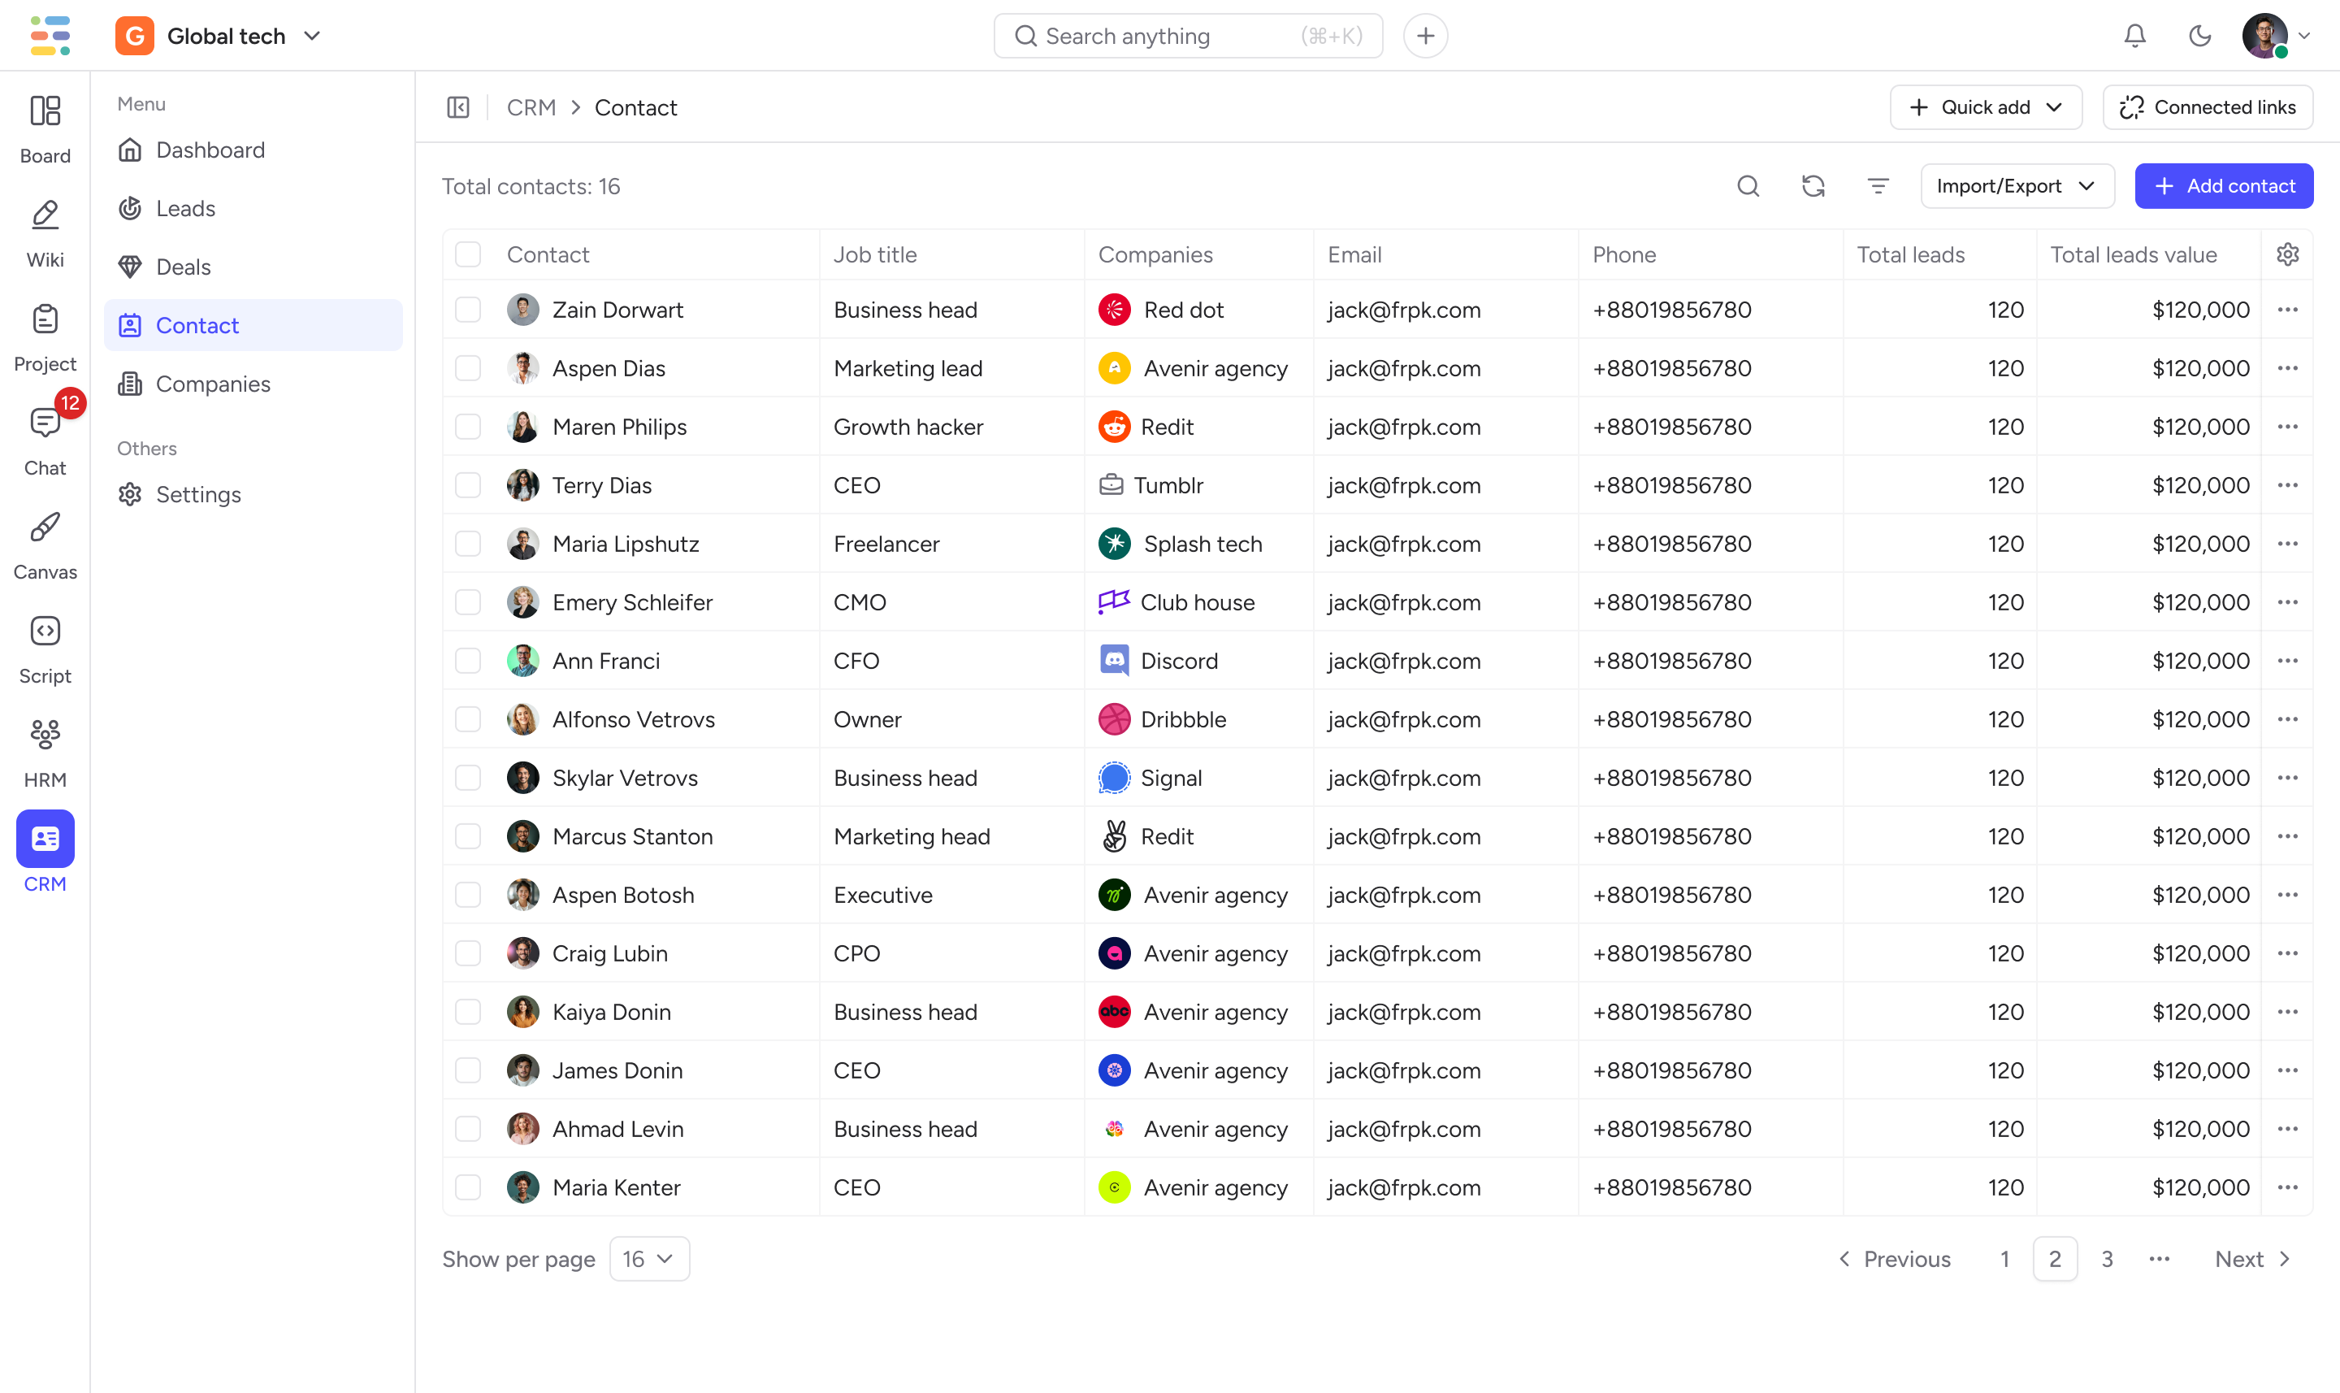This screenshot has width=2340, height=1393.
Task: Open the Canvas module in sidebar
Action: (45, 545)
